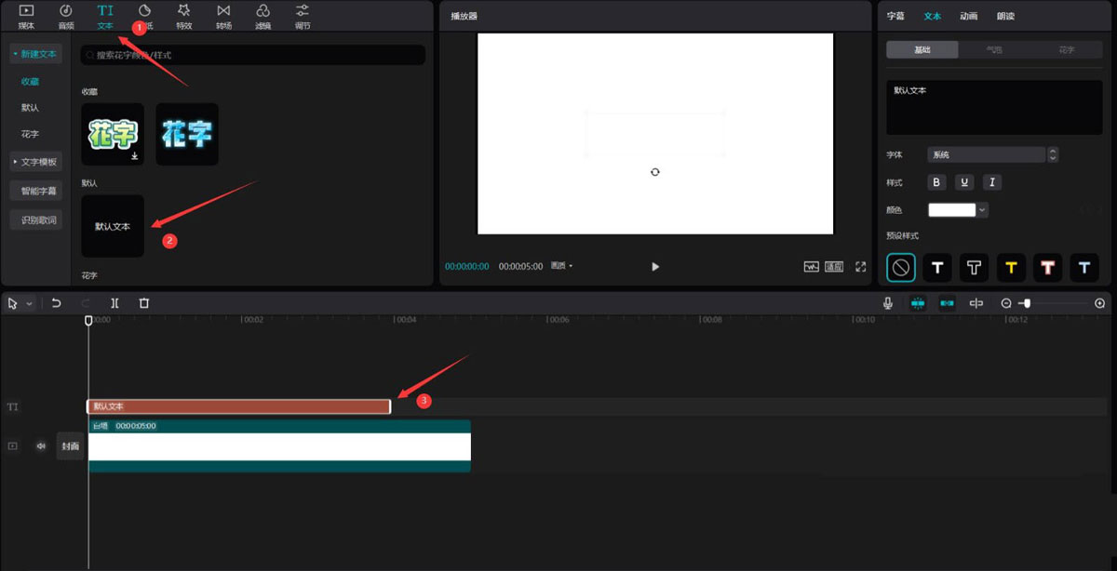Toggle underline text style
Viewport: 1117px width, 571px height.
(965, 182)
